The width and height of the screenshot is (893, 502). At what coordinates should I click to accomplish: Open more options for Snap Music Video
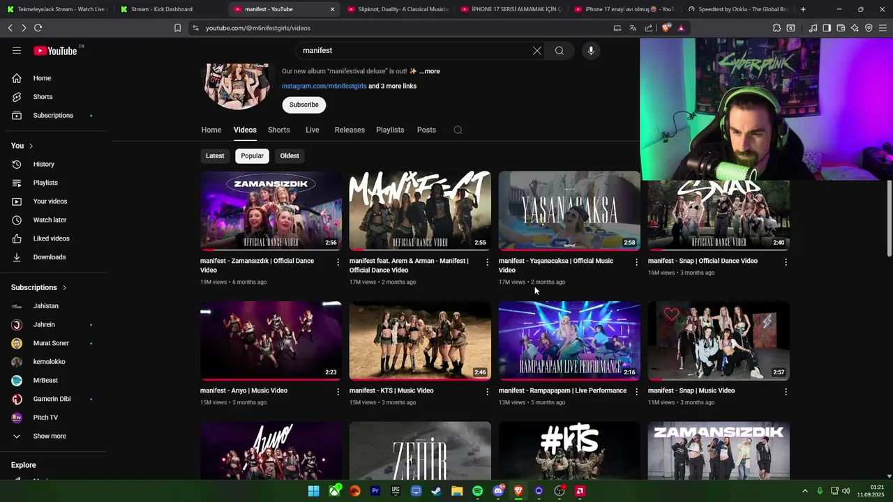coord(786,392)
